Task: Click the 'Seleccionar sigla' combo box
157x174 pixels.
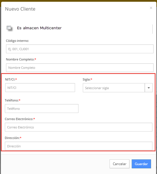Action: click(x=114, y=88)
